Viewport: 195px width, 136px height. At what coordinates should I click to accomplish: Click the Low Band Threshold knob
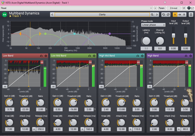point(25,102)
